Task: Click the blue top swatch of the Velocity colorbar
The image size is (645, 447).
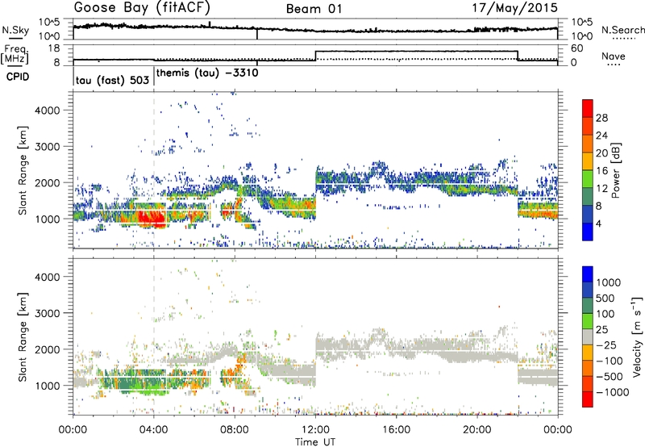Action: 588,274
